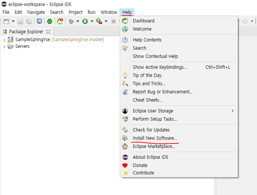
Task: Open the Debug dropdown arrow
Action: (78, 21)
